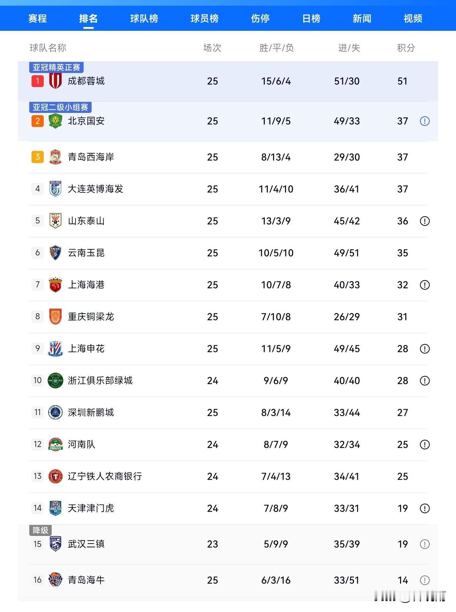Click the 北京国安 team logo
Viewport: 456px width, 612px height.
click(55, 121)
